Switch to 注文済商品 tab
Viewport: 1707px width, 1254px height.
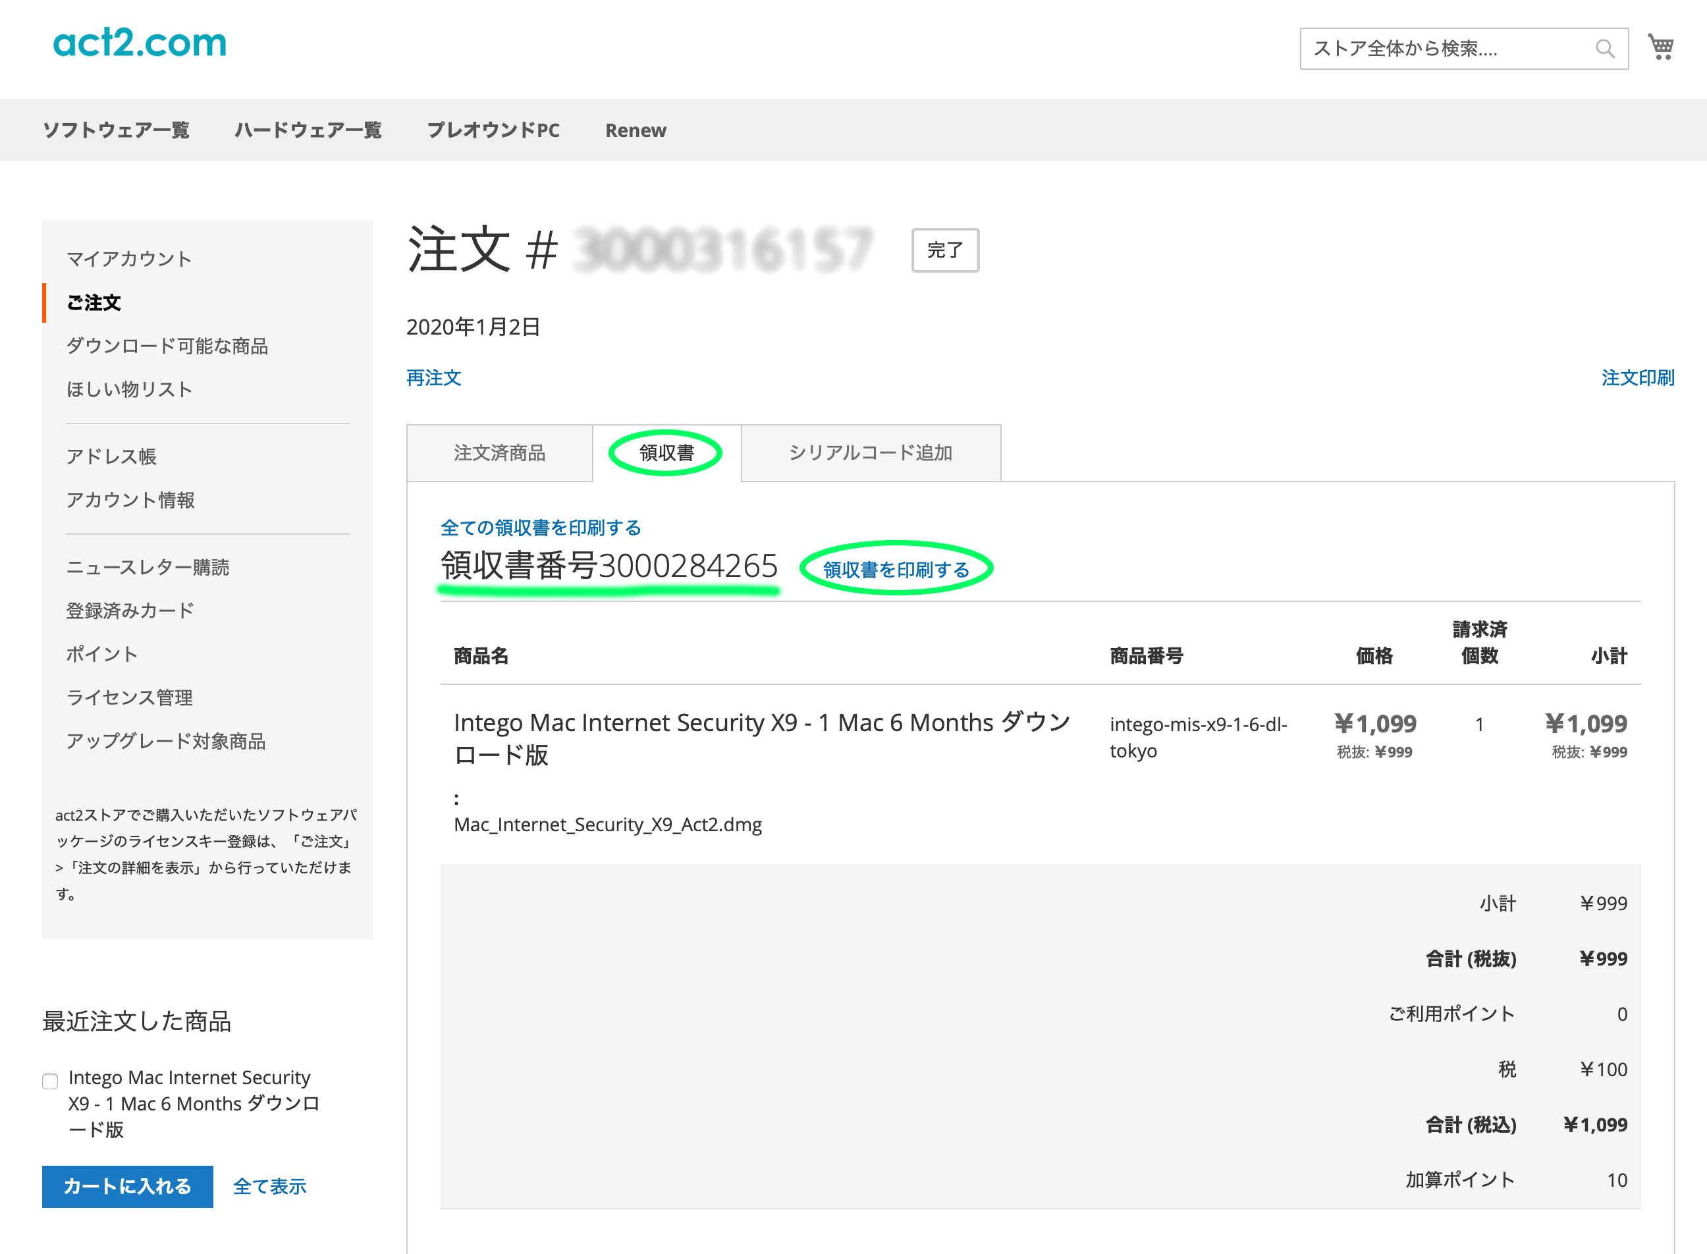[499, 453]
